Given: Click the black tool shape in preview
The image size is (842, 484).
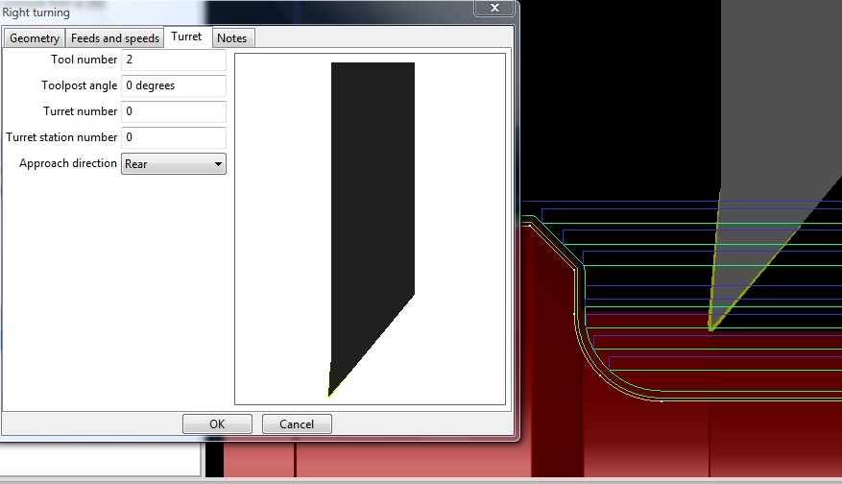Looking at the screenshot, I should tap(372, 192).
